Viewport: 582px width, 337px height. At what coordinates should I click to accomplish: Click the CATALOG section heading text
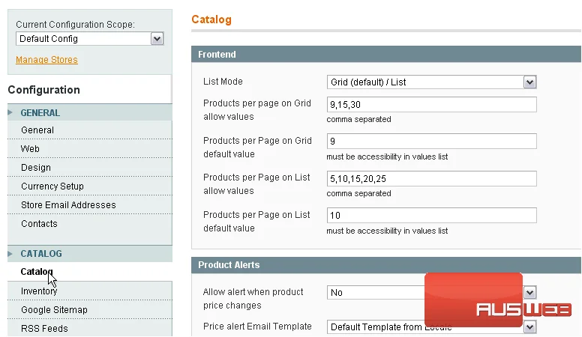[x=41, y=254]
